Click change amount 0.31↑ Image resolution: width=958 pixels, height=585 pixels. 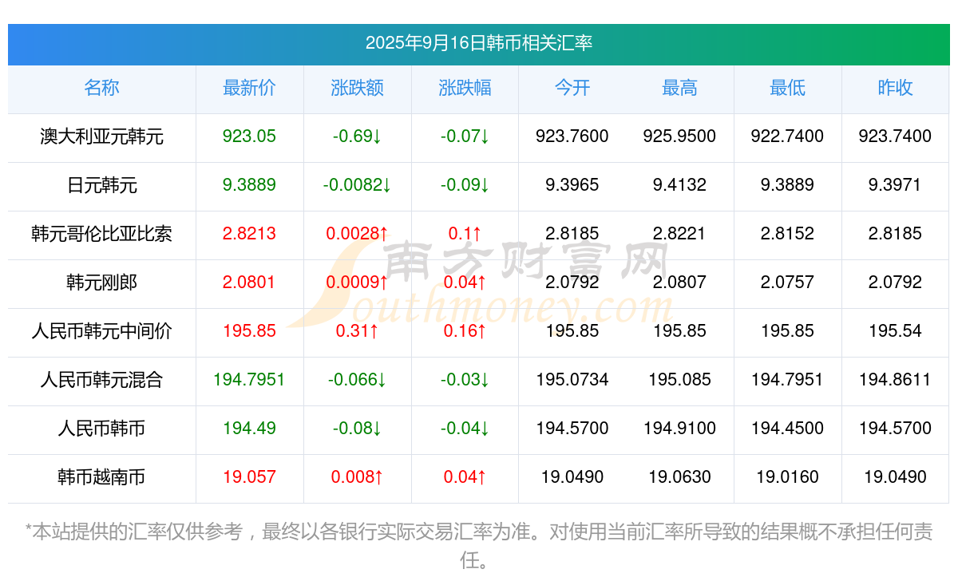(x=357, y=331)
